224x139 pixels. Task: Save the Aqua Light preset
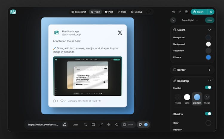click(x=210, y=20)
